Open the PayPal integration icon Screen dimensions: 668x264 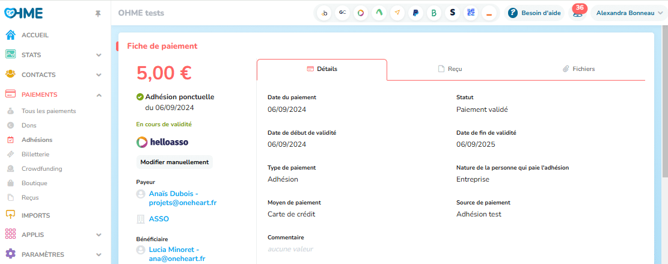pyautogui.click(x=415, y=13)
